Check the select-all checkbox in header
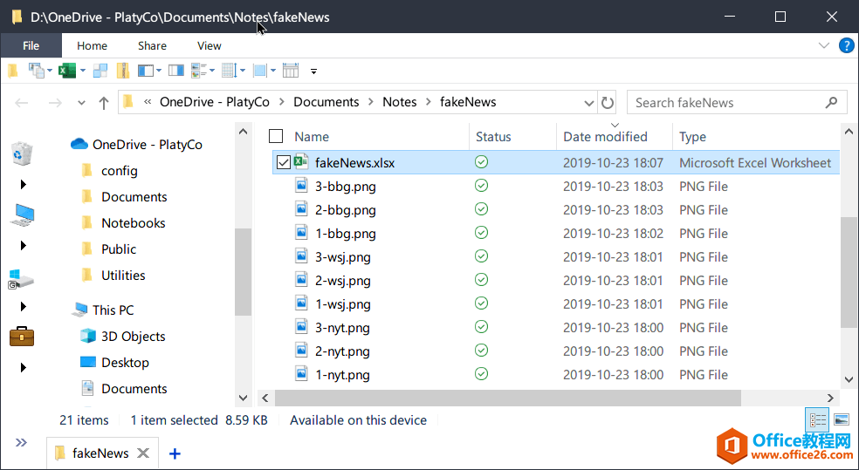Viewport: 859px width, 470px height. [276, 136]
